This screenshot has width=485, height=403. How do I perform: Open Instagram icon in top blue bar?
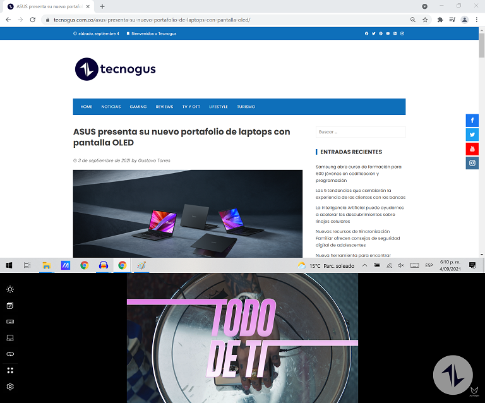(402, 33)
